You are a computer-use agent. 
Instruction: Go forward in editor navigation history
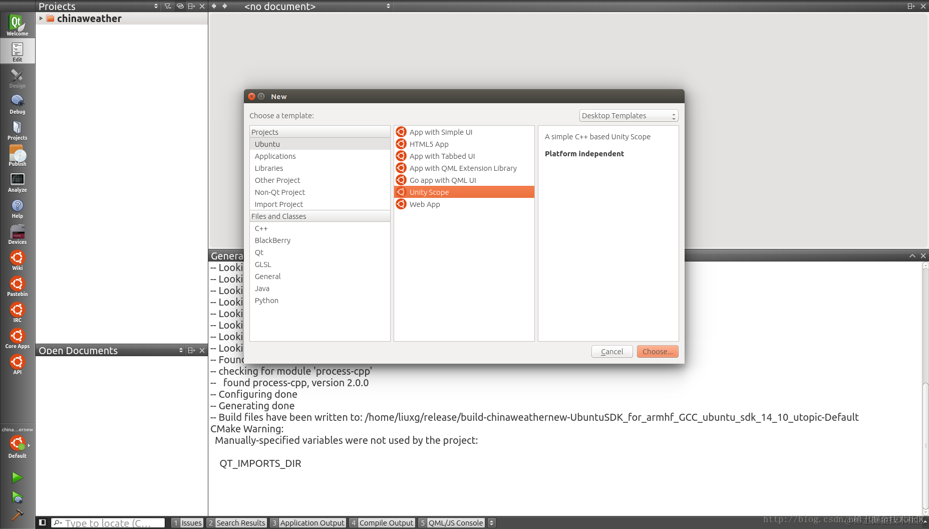[x=225, y=6]
